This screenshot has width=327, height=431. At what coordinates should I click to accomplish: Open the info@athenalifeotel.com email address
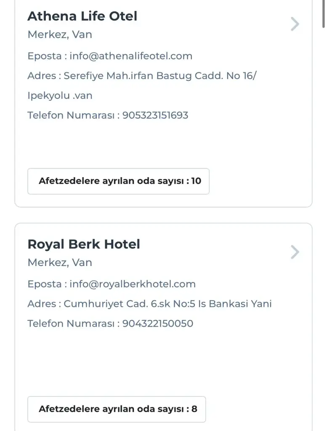131,56
